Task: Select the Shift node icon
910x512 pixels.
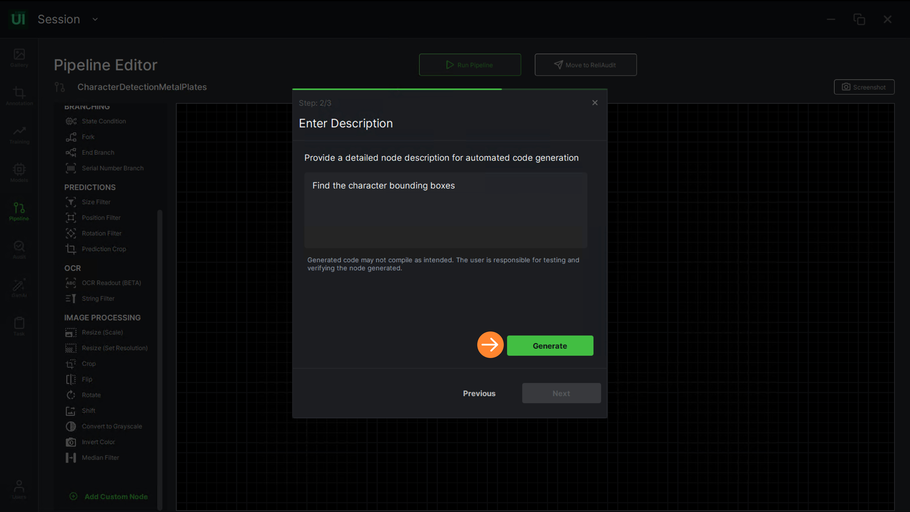Action: click(71, 411)
